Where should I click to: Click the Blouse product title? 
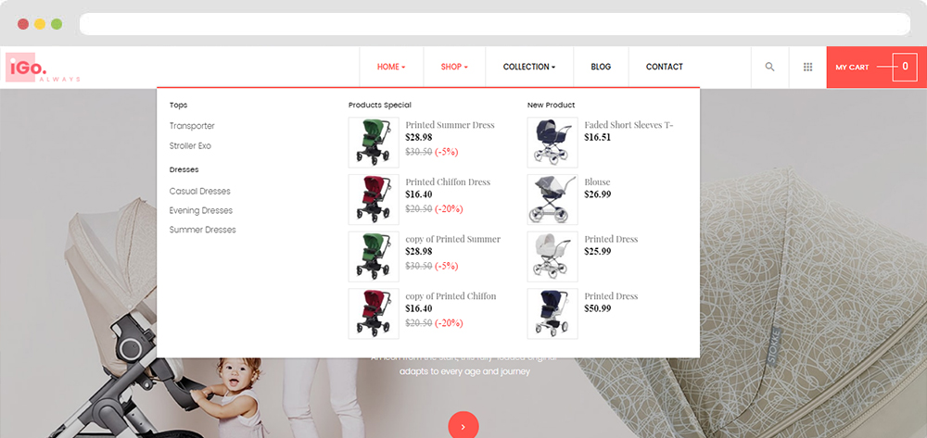(x=598, y=182)
